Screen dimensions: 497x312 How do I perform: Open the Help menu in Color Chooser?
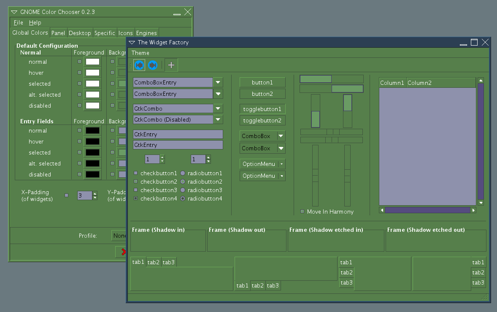[x=35, y=22]
